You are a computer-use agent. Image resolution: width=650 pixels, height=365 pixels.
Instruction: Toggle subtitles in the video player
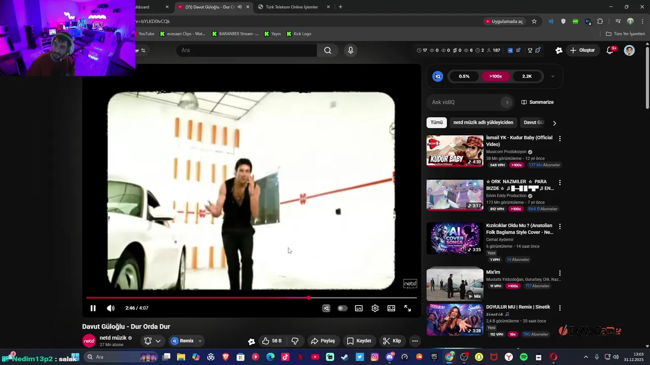(x=359, y=308)
